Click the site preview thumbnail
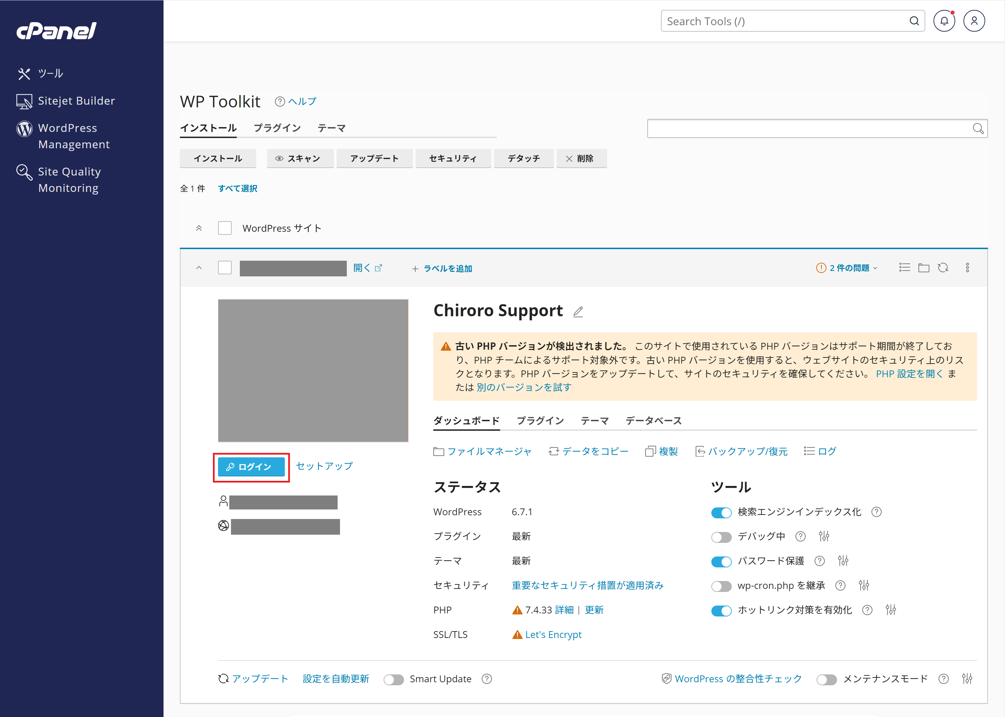 (x=313, y=370)
